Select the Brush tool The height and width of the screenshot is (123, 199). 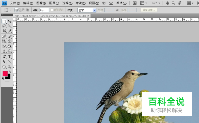click(9, 36)
